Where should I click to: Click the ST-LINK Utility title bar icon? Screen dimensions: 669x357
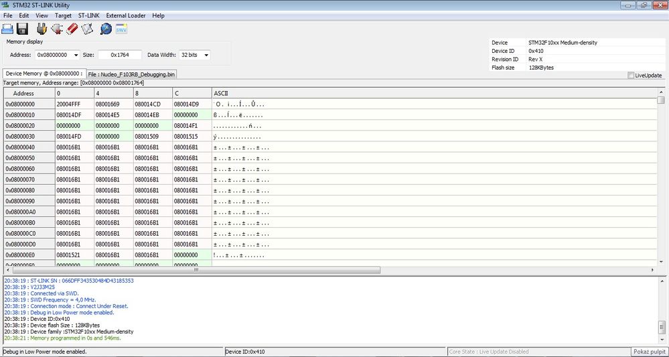tap(7, 5)
